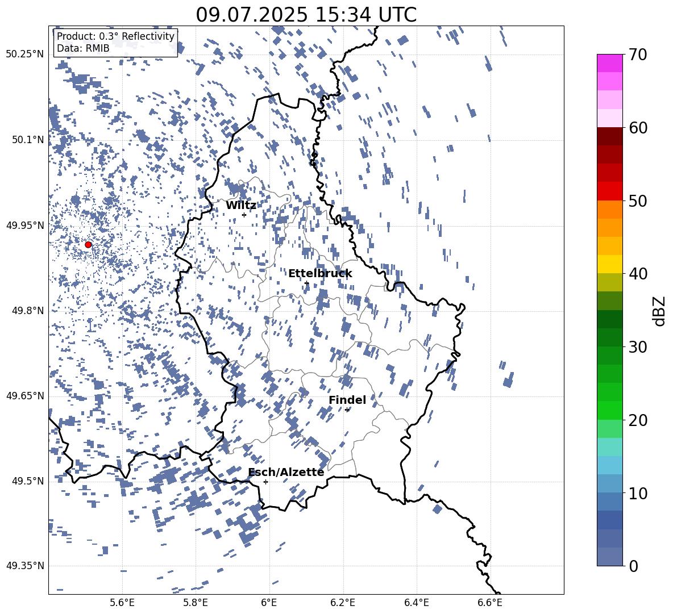Click the 6.2°E longitude label
Screen dimensions: 673x614
343,603
